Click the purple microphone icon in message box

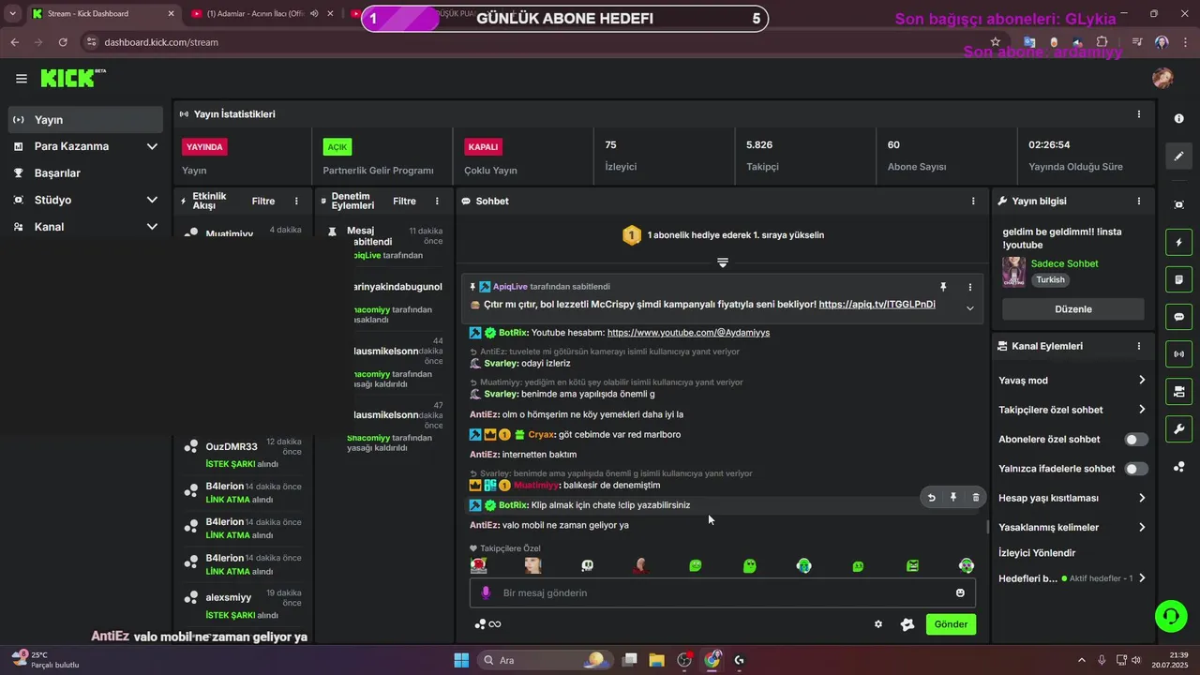pos(486,592)
